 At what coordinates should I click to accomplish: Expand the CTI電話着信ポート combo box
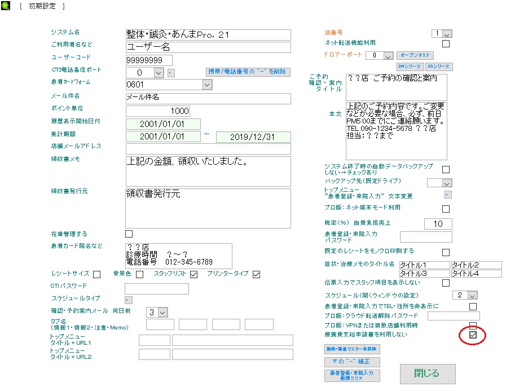click(159, 73)
